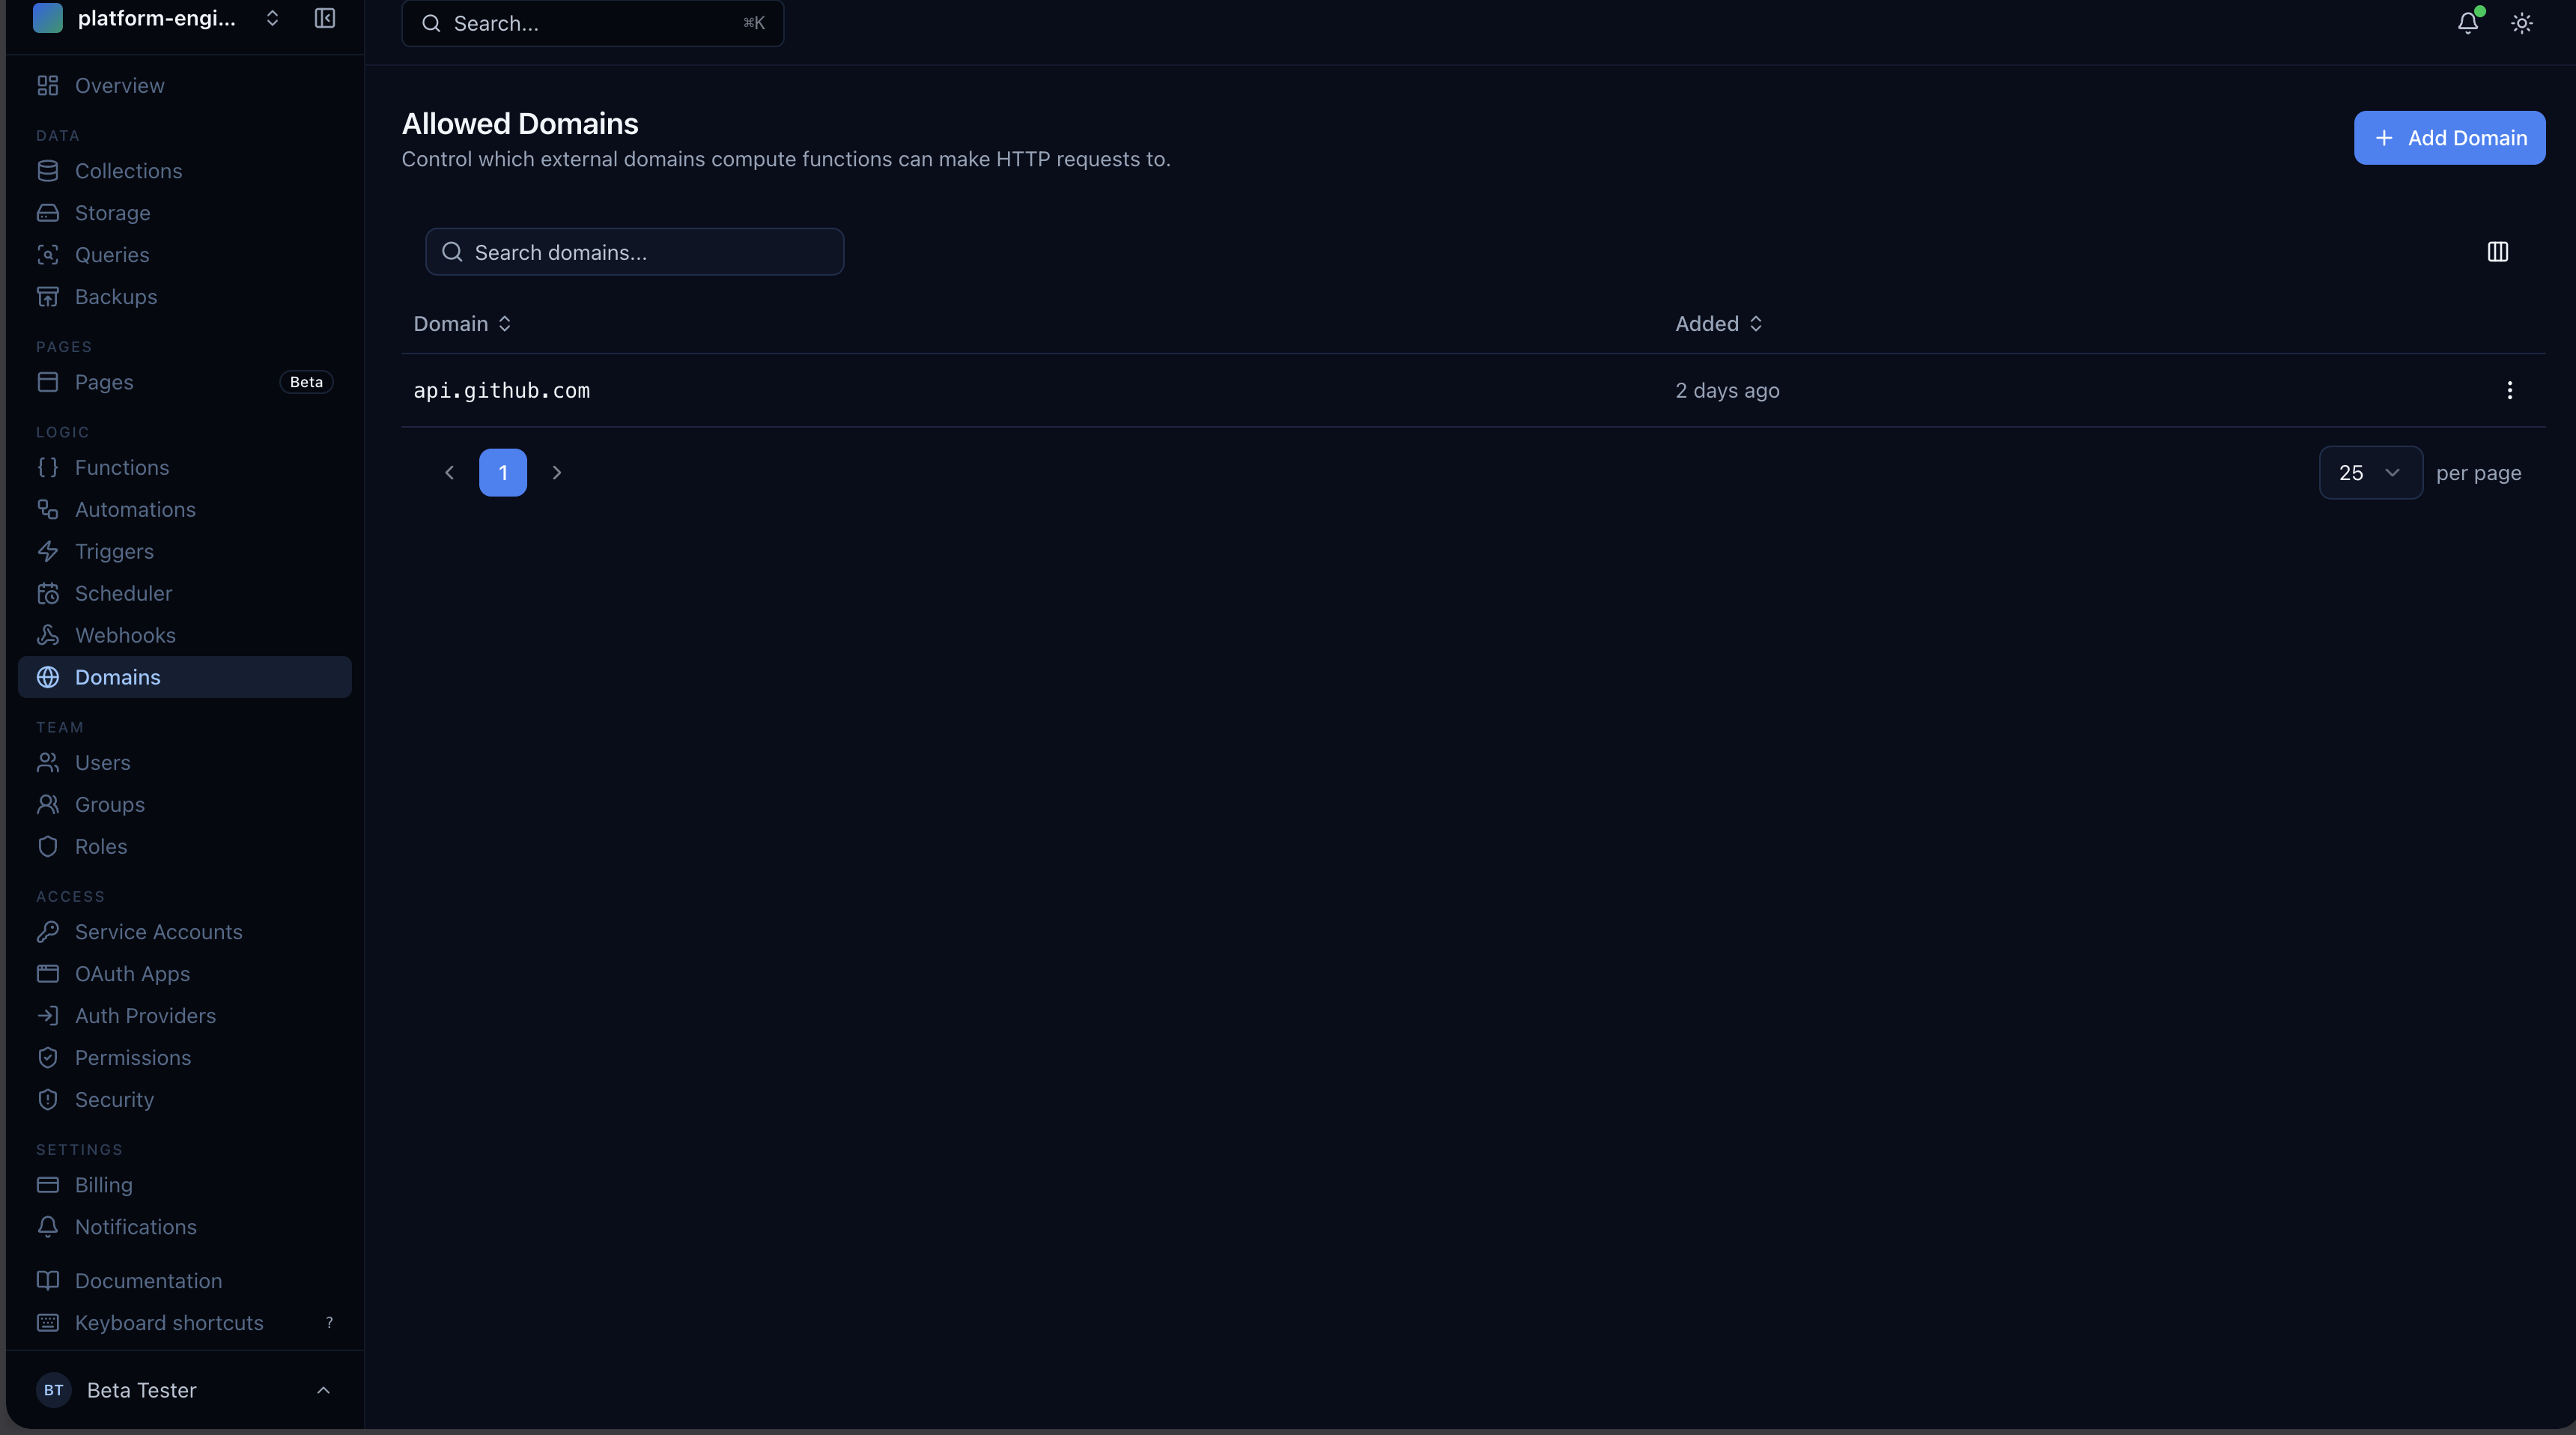Click the Webhooks icon
The height and width of the screenshot is (1435, 2576).
pos(48,636)
